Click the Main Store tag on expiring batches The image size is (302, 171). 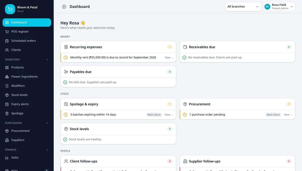(154, 115)
